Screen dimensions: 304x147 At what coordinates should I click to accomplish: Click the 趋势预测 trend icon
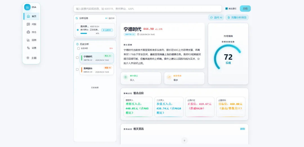pyautogui.click(x=169, y=77)
